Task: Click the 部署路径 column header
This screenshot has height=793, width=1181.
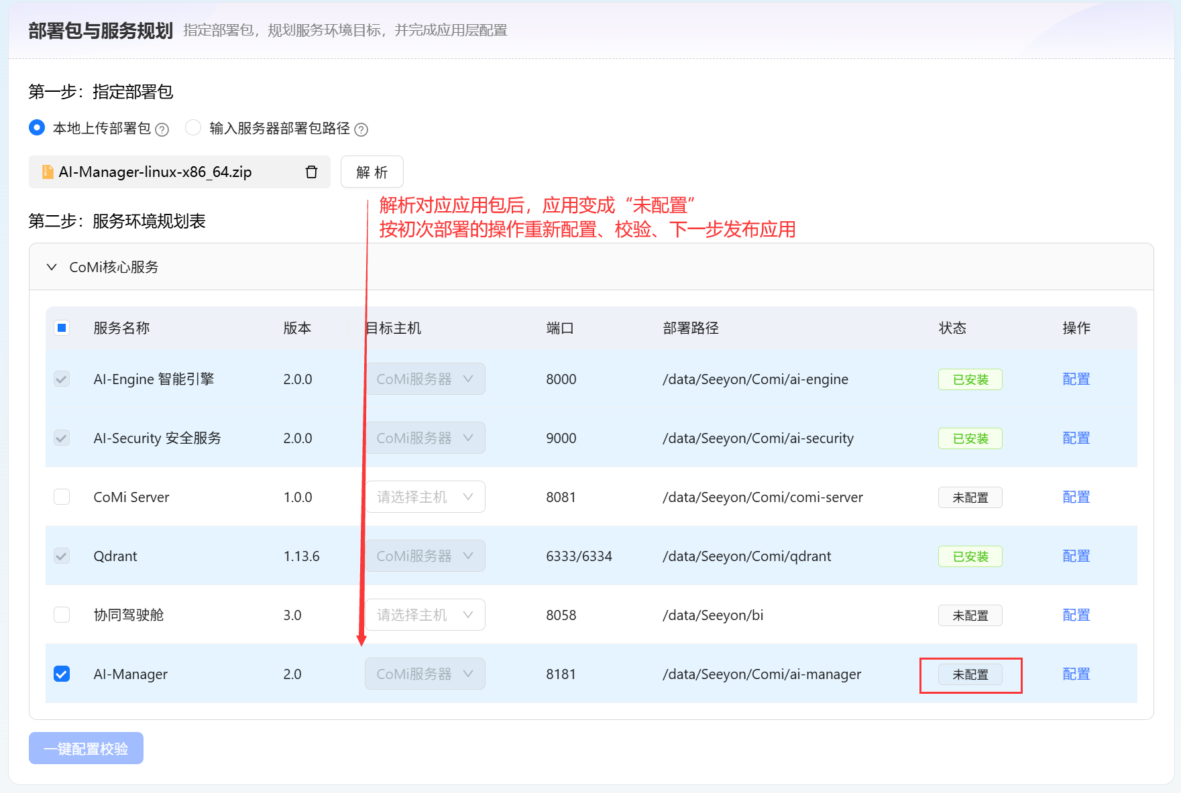Action: click(691, 328)
